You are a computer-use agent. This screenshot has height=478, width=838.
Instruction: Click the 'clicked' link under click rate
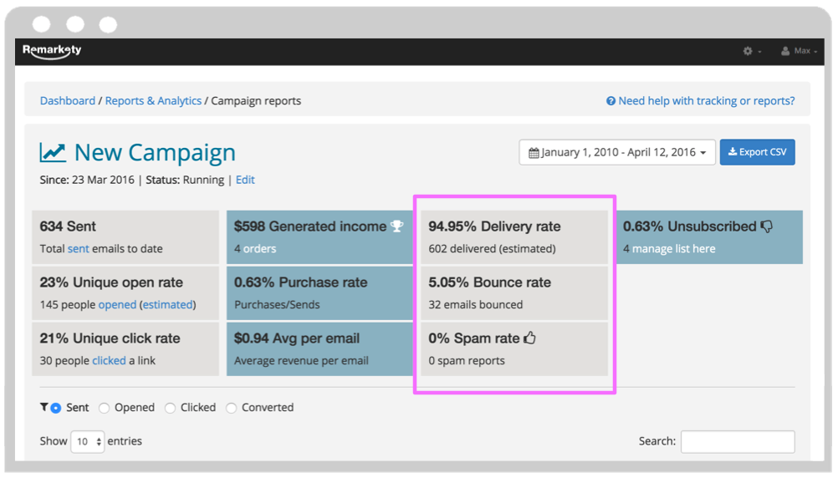(109, 360)
